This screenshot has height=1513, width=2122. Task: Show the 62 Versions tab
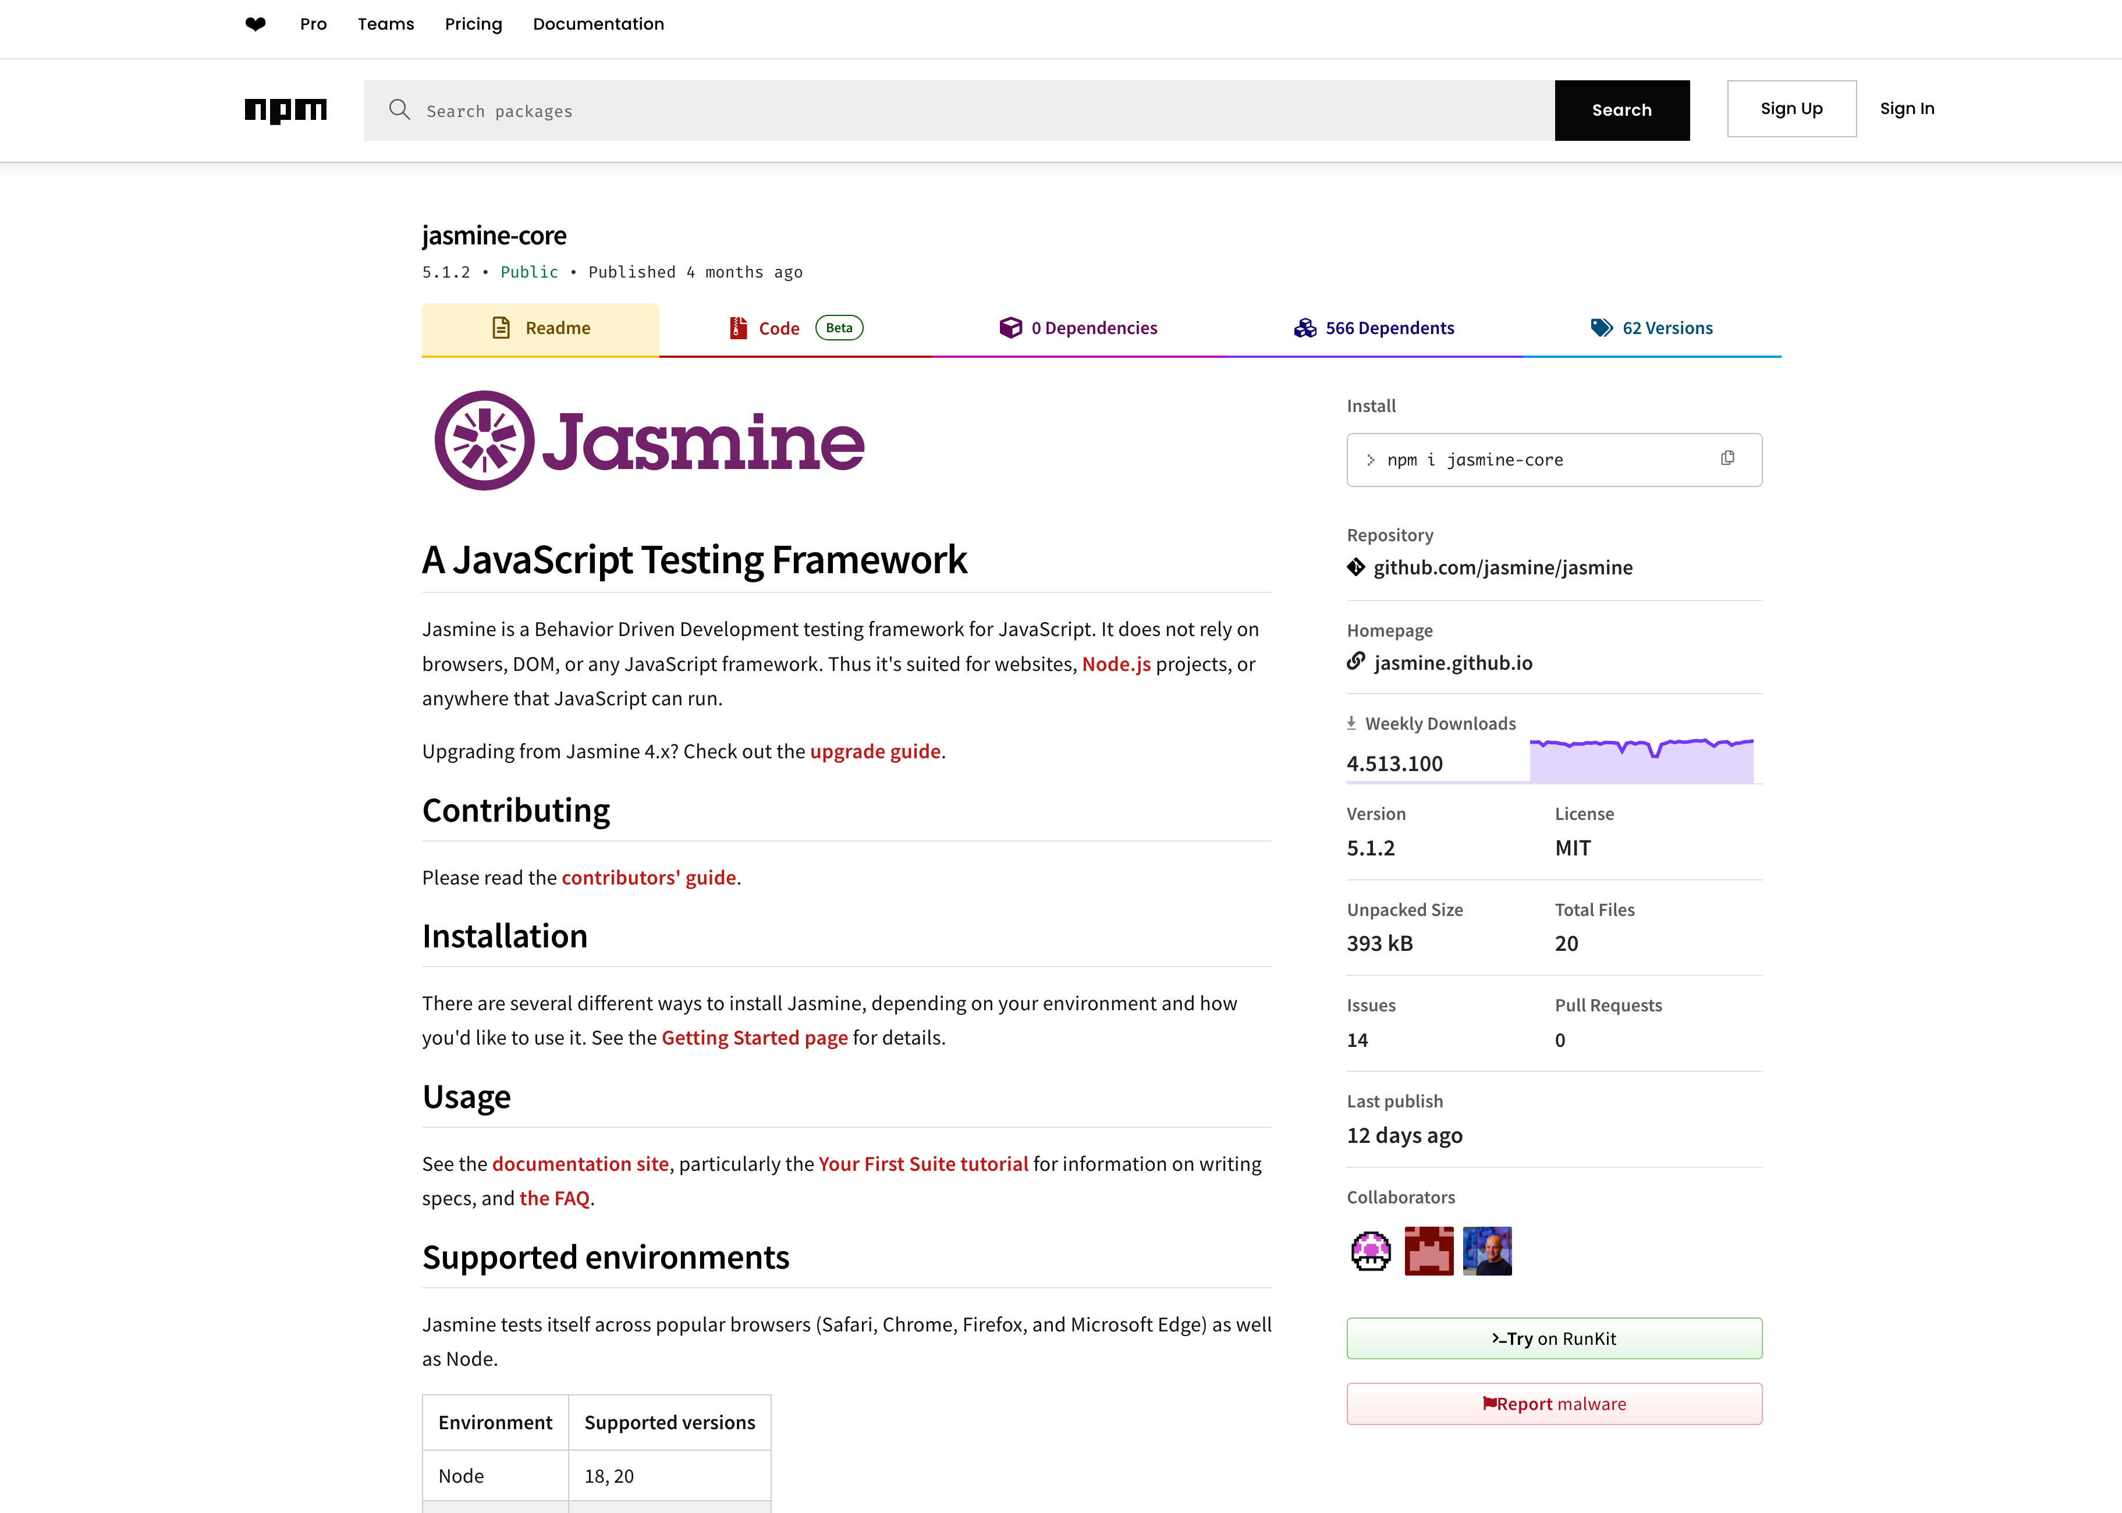(x=1652, y=329)
